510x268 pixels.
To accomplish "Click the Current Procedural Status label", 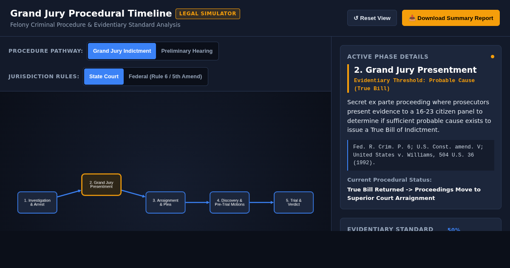I will (x=389, y=180).
